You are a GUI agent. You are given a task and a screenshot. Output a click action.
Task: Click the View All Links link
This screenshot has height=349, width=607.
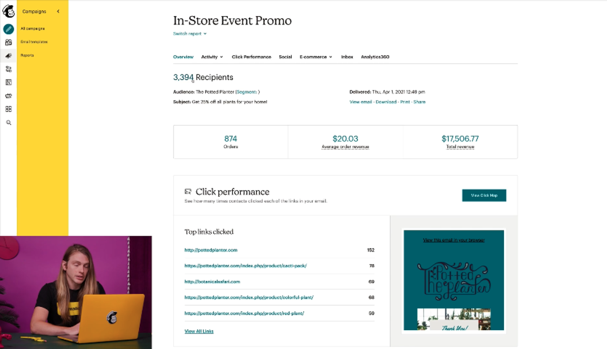point(199,331)
